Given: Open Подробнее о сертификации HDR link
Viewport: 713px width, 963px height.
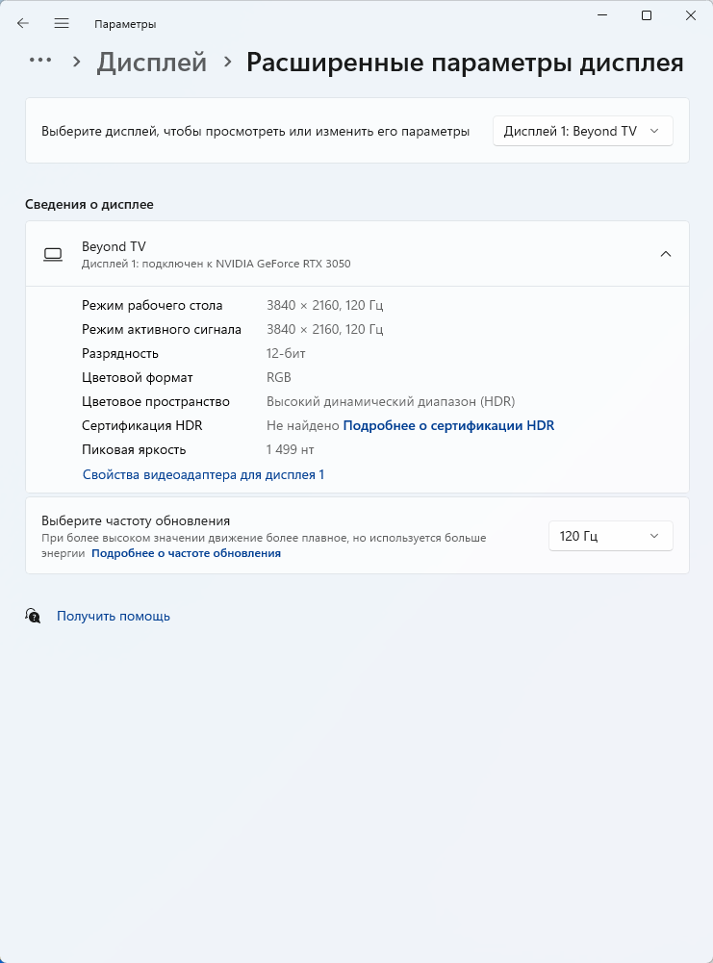Looking at the screenshot, I should click(x=448, y=425).
